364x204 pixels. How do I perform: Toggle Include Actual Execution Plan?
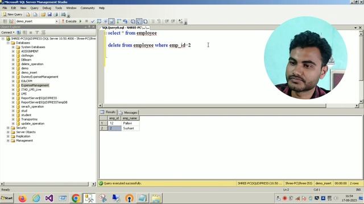pos(119,22)
